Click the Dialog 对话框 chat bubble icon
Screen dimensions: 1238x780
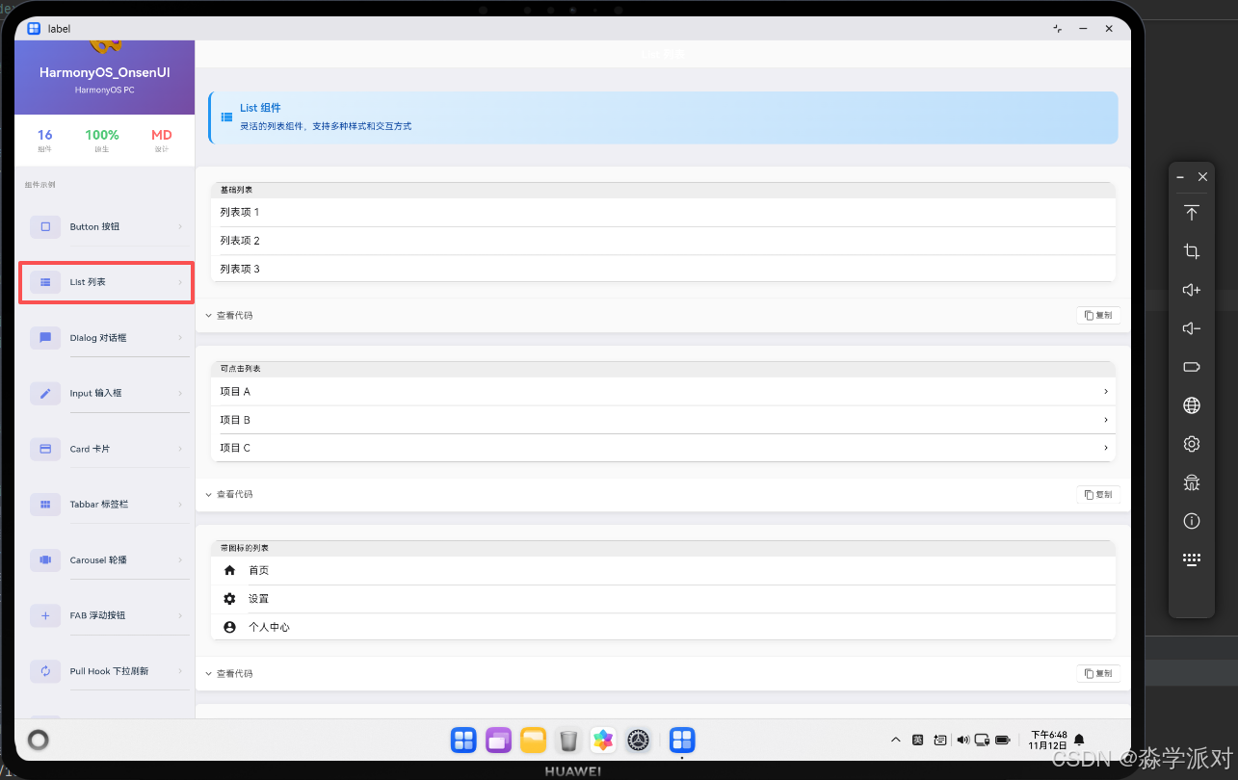coord(45,338)
